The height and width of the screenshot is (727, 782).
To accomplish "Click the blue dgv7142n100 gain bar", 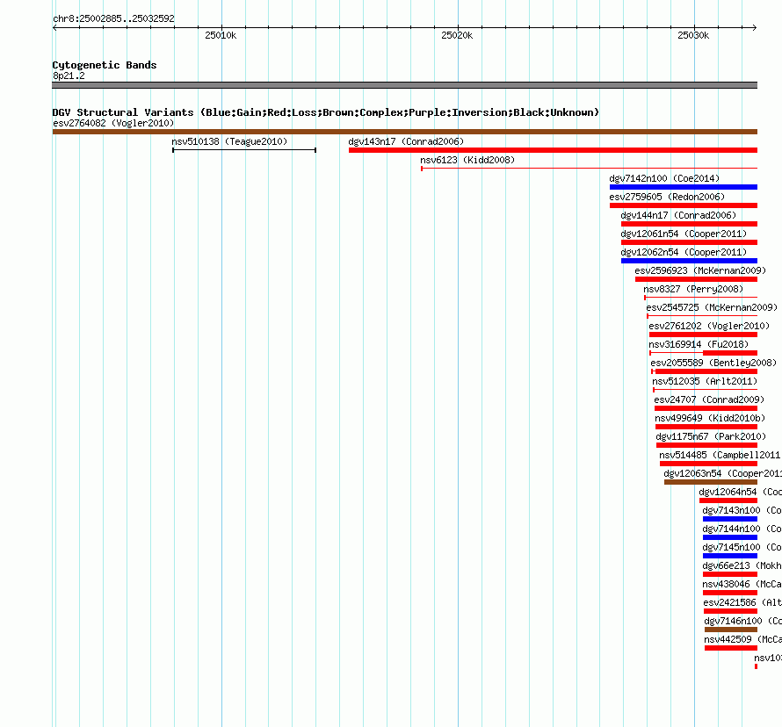I will tap(684, 187).
